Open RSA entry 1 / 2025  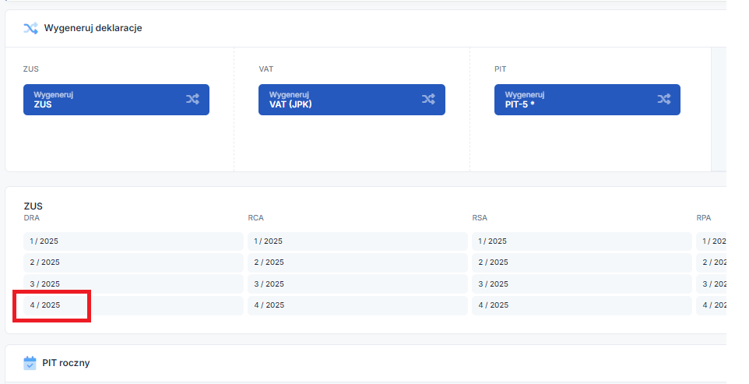[582, 241]
